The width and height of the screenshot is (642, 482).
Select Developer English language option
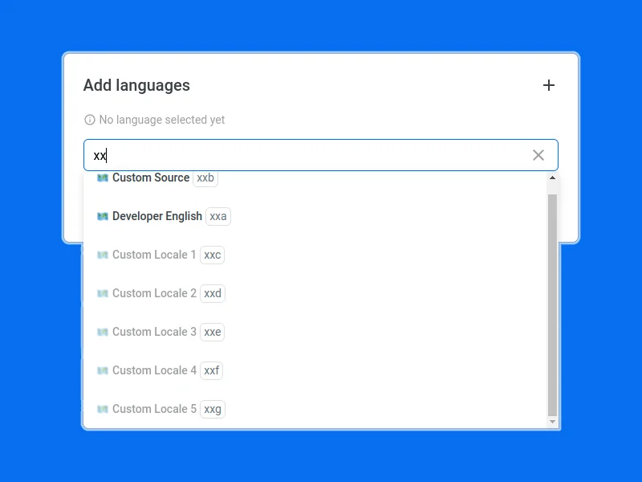pos(157,216)
